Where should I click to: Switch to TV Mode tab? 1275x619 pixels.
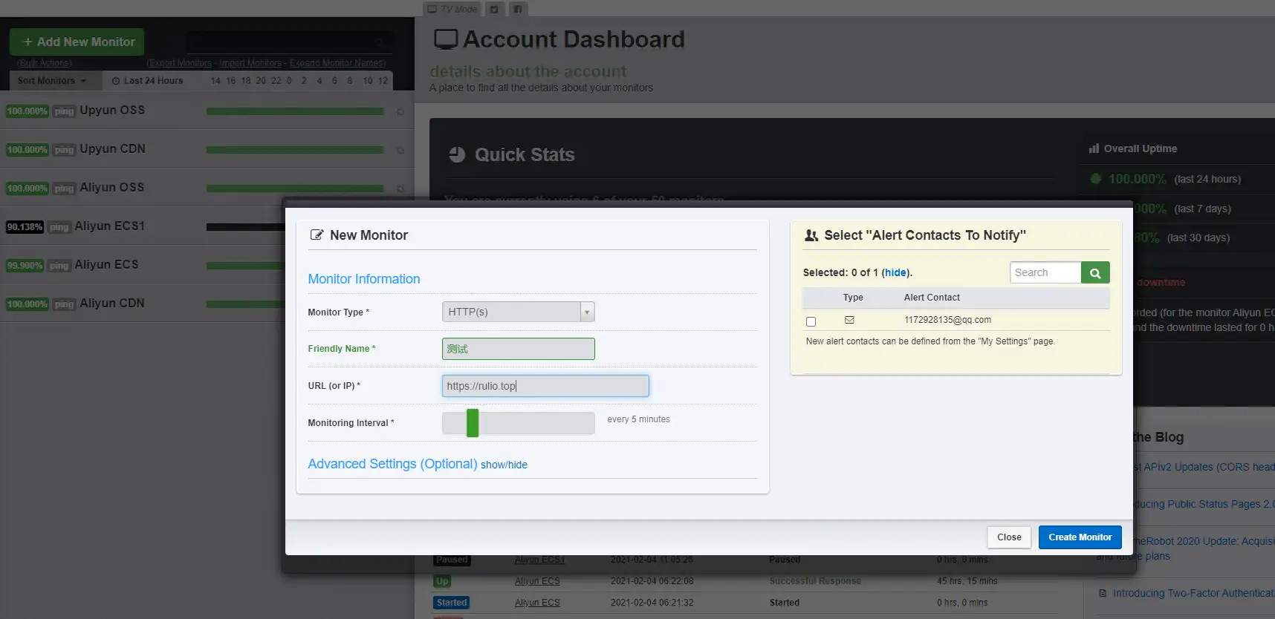coord(452,10)
